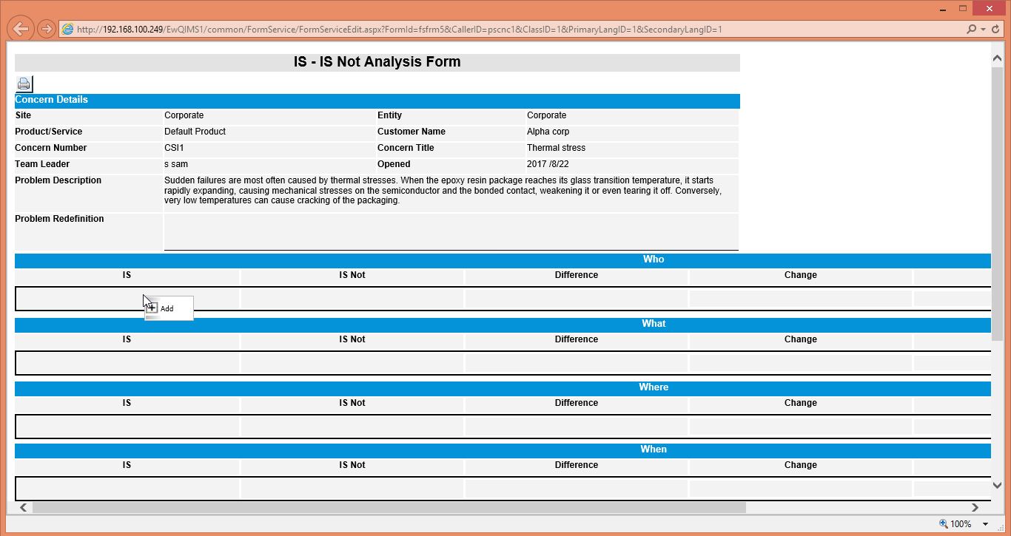Viewport: 1011px width, 536px height.
Task: Click the vertical scrollbar up arrow
Action: click(x=997, y=58)
